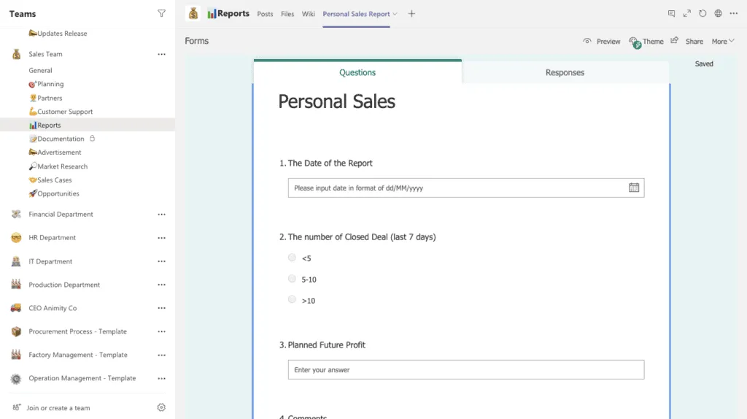Open the Planning channel

(x=46, y=84)
